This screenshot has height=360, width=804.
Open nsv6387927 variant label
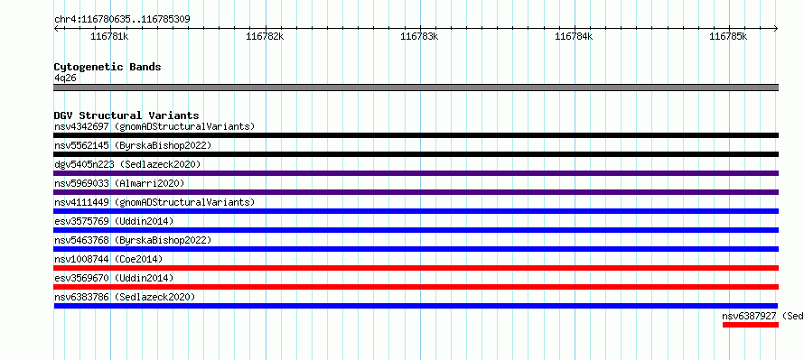point(763,316)
